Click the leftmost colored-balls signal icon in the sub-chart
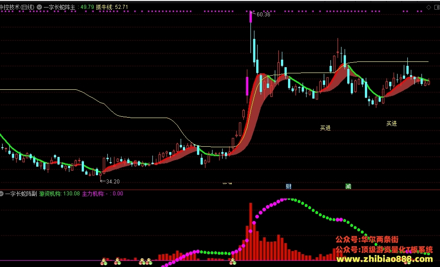Image resolution: width=440 pixels, height=267 pixels. pyautogui.click(x=104, y=262)
